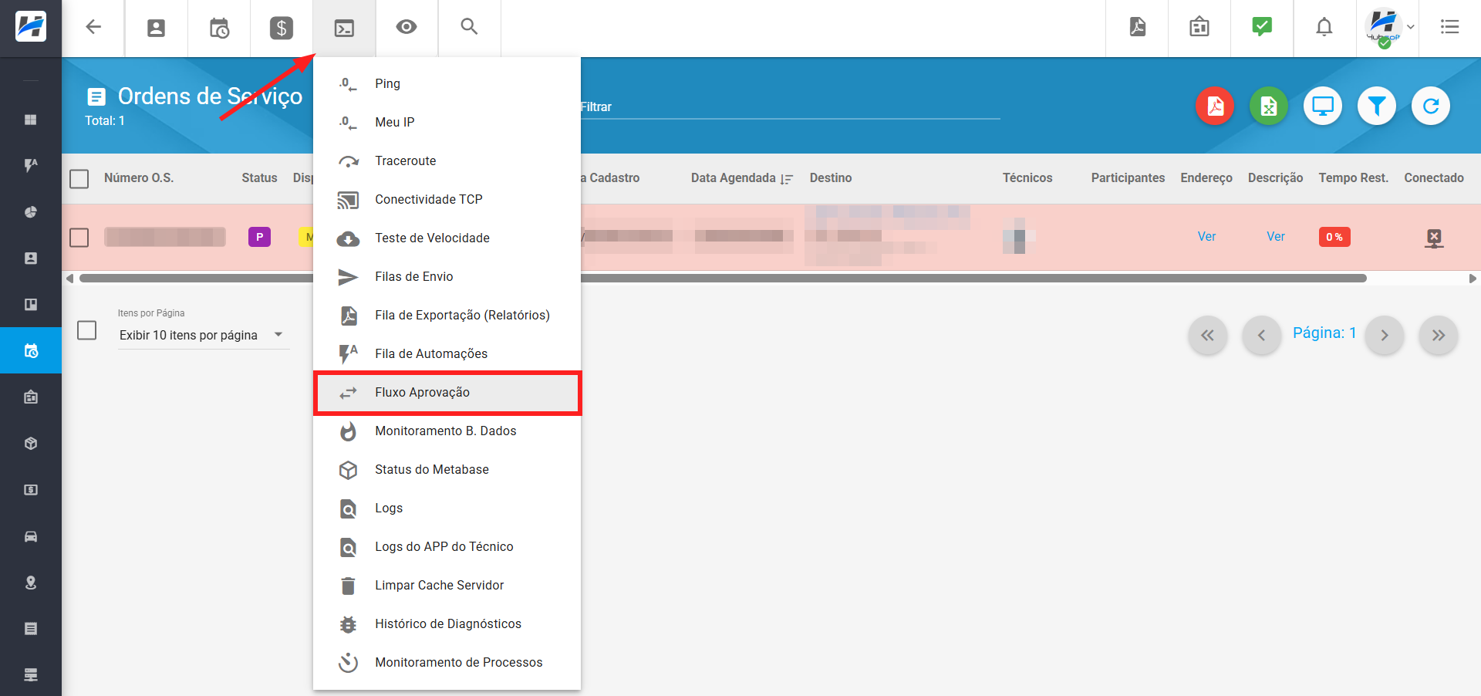This screenshot has height=696, width=1481.
Task: Open the list menu icon at top right
Action: click(1449, 27)
